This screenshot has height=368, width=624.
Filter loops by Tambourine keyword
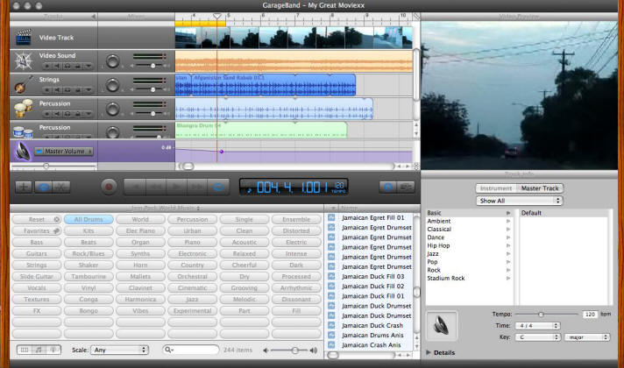click(89, 277)
